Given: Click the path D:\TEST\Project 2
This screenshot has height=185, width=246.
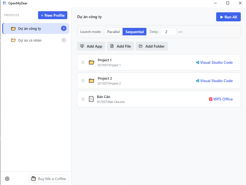Looking at the screenshot, I should point(109,83).
